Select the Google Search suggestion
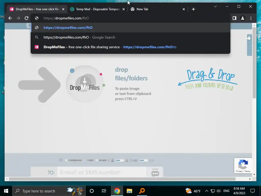The width and height of the screenshot is (261, 196). tap(130, 37)
